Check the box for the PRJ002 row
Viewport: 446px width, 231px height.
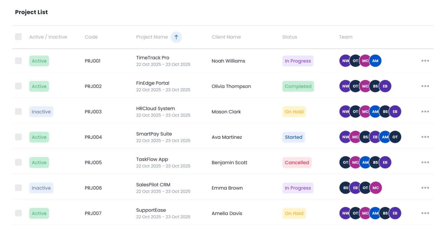pos(18,86)
